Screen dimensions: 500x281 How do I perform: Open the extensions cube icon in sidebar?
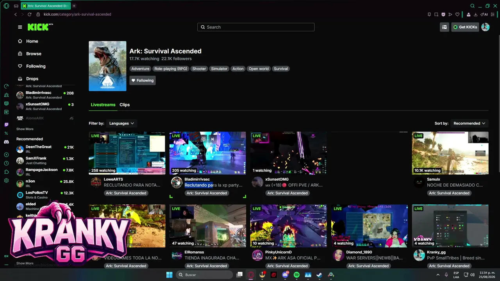coord(6,172)
